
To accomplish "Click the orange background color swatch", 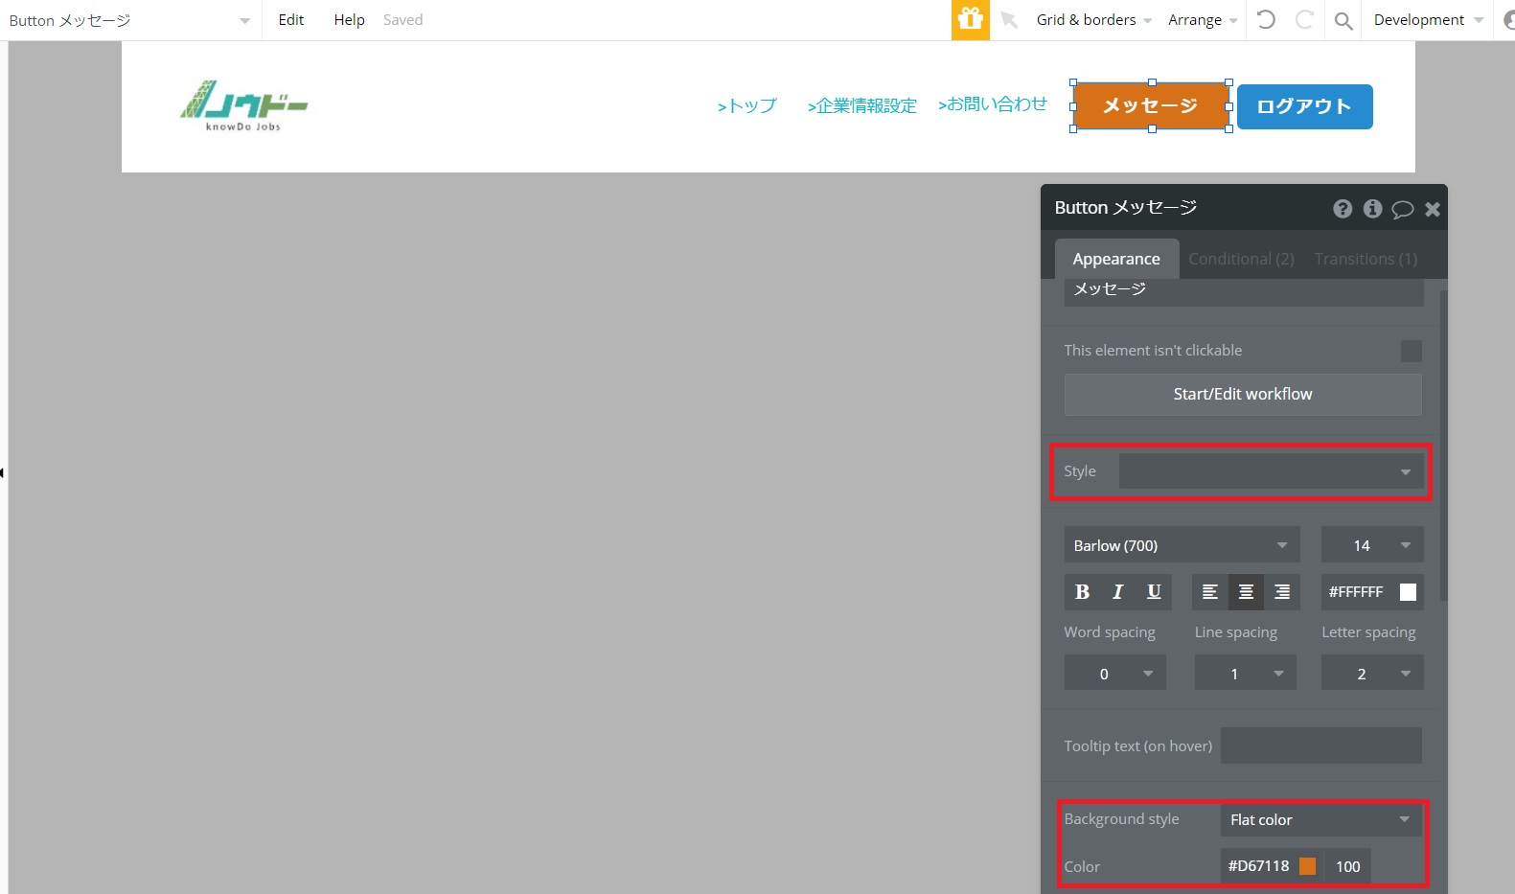I will coord(1307,866).
